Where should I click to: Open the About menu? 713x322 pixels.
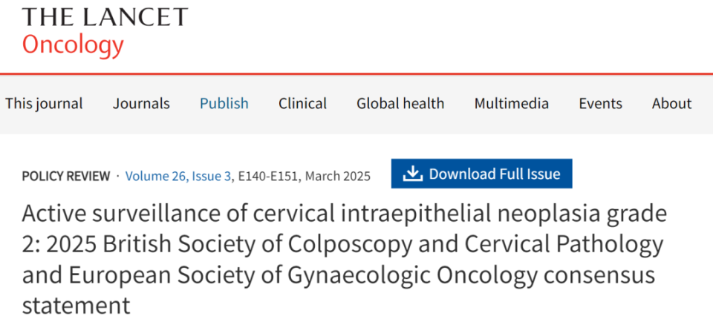click(x=671, y=104)
